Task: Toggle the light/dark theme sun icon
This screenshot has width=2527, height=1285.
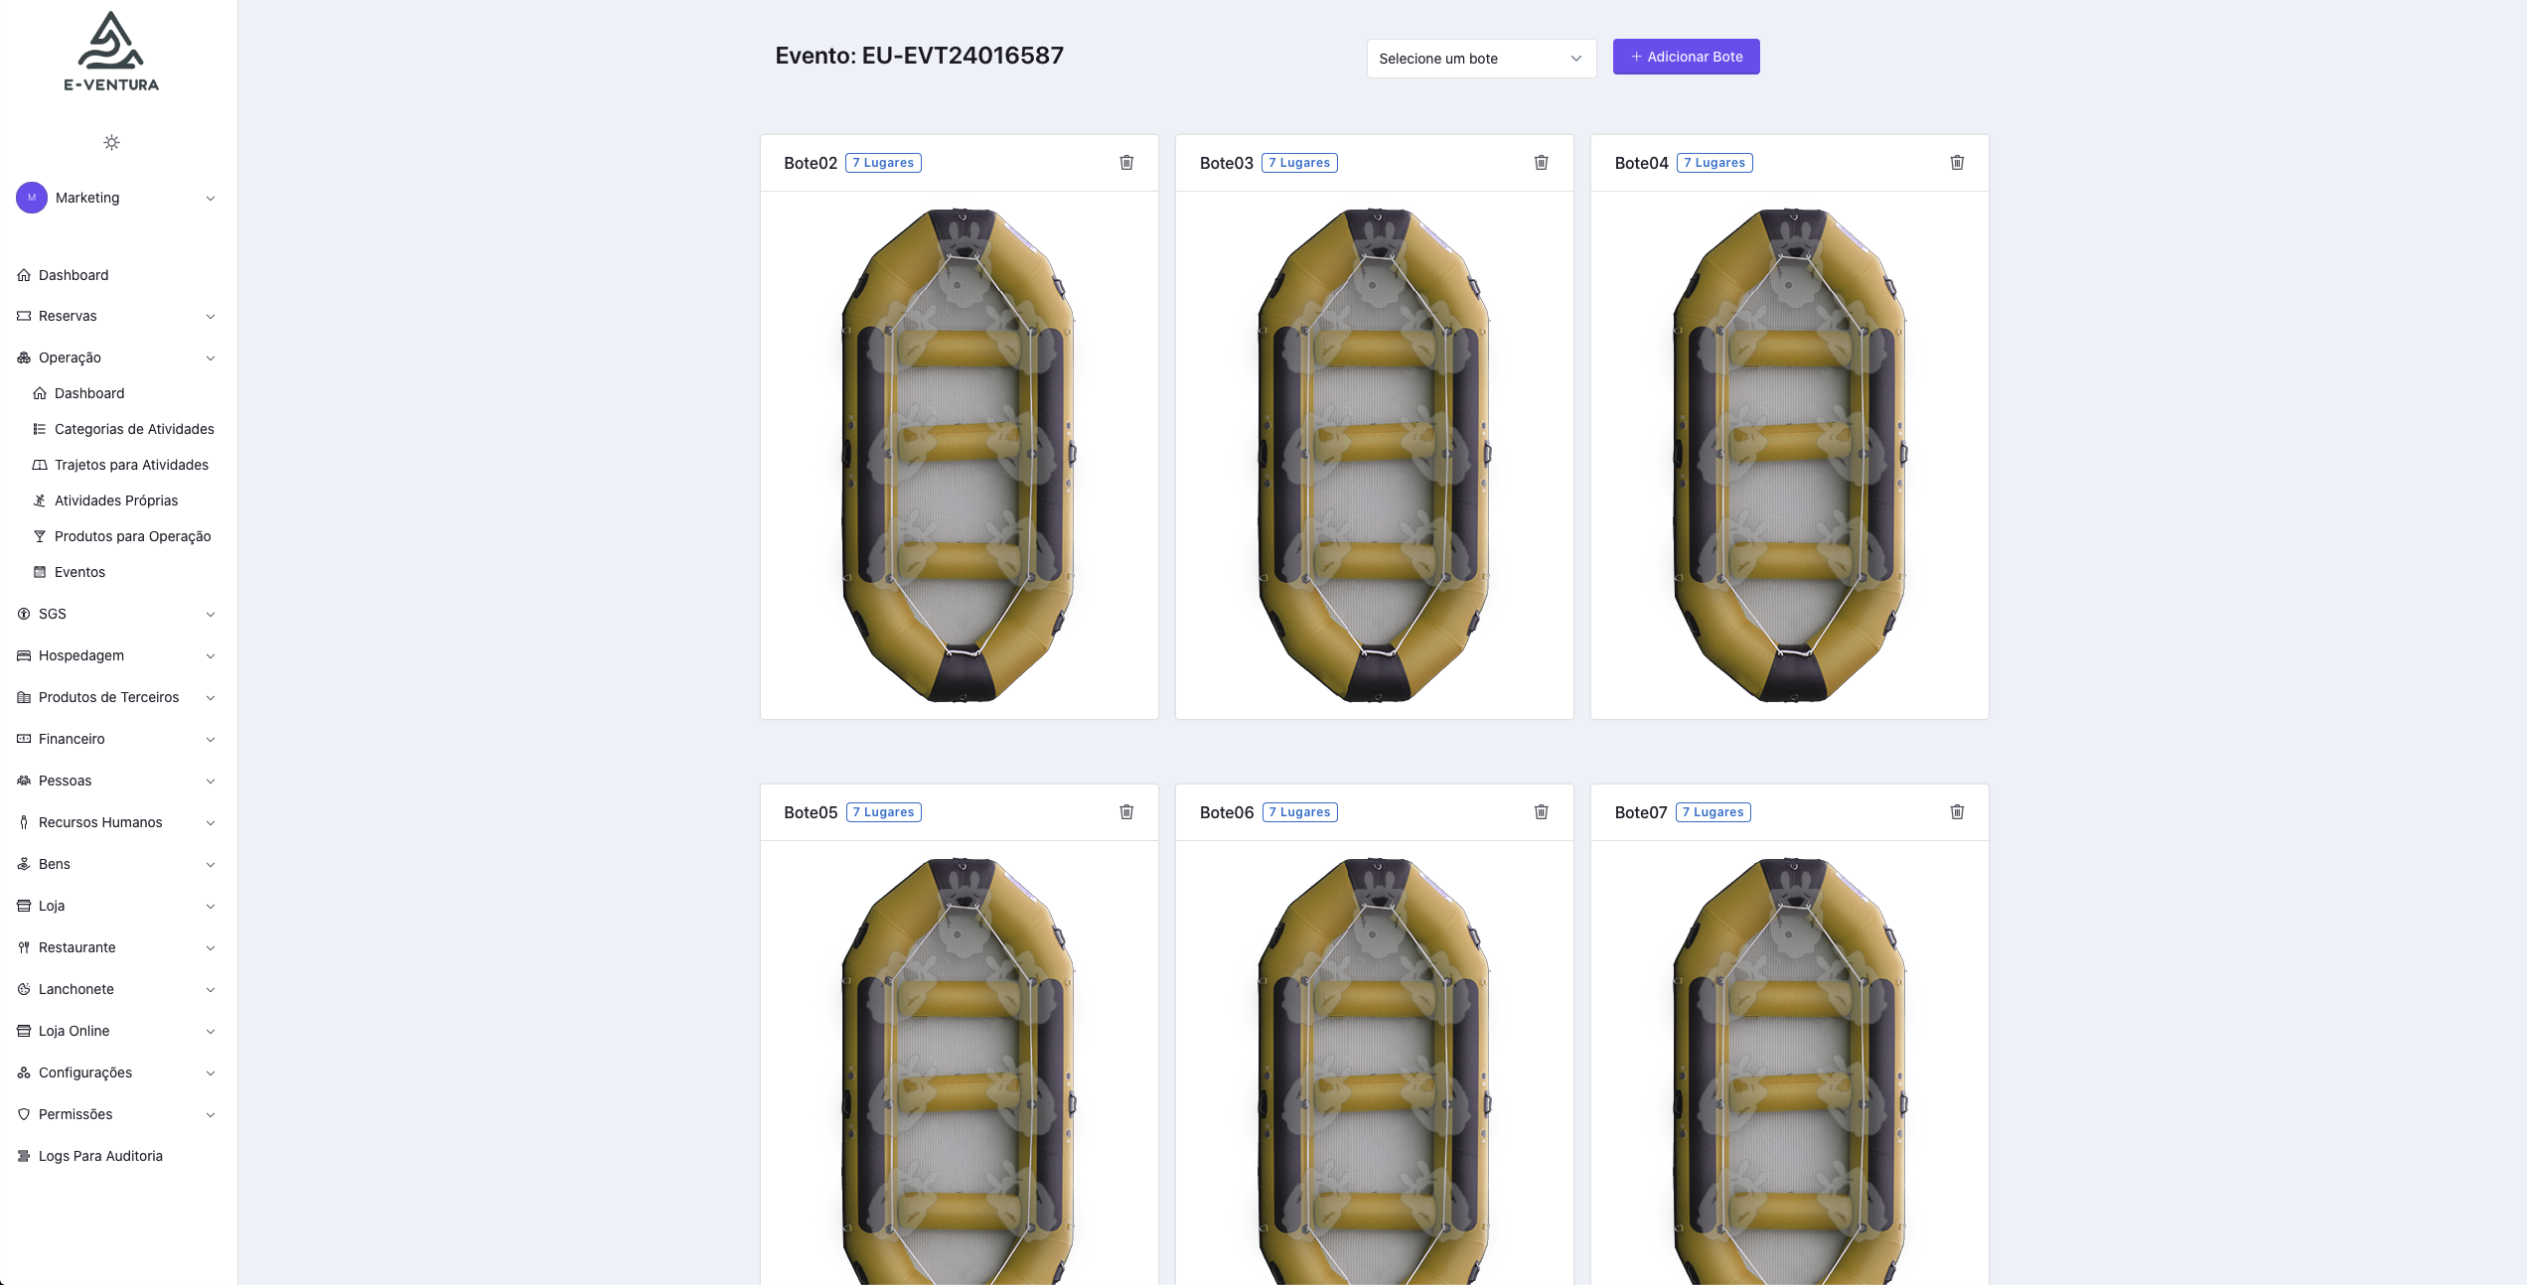Action: click(111, 143)
